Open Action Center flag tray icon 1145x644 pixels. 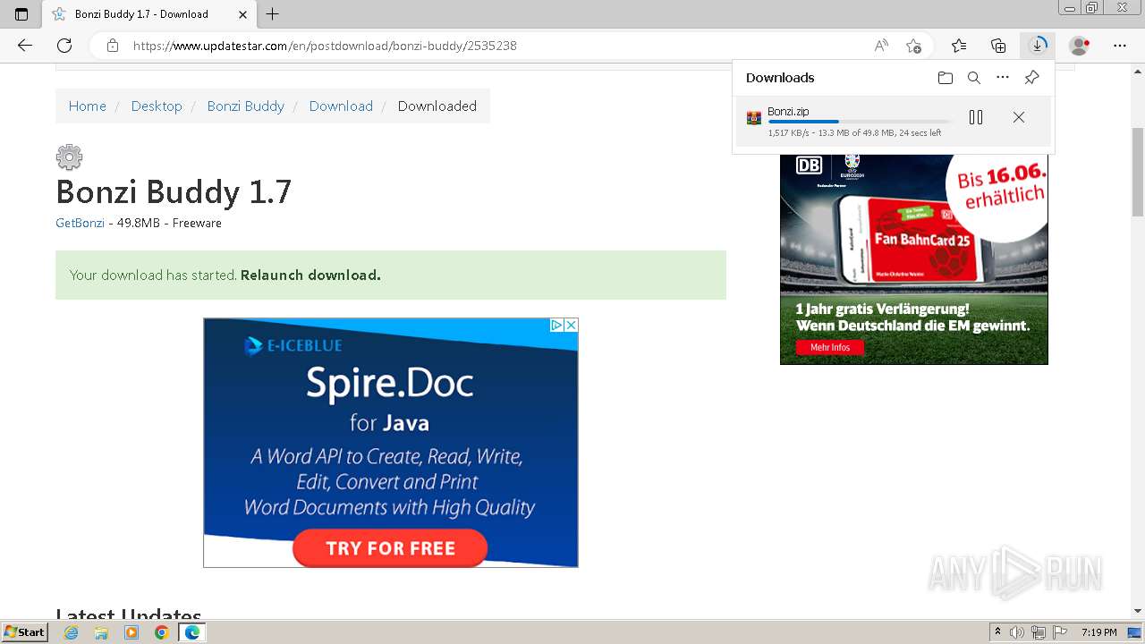1060,632
